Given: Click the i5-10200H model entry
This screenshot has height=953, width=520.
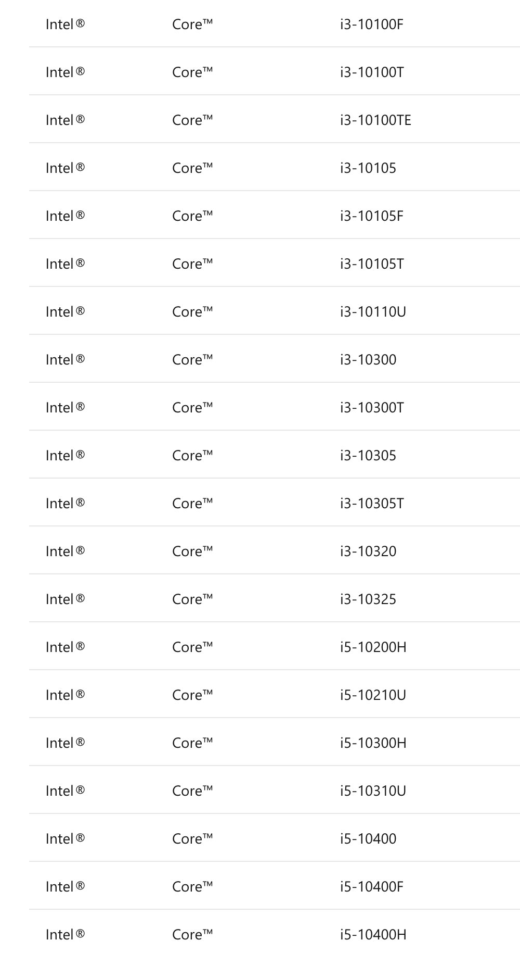Looking at the screenshot, I should tap(373, 647).
